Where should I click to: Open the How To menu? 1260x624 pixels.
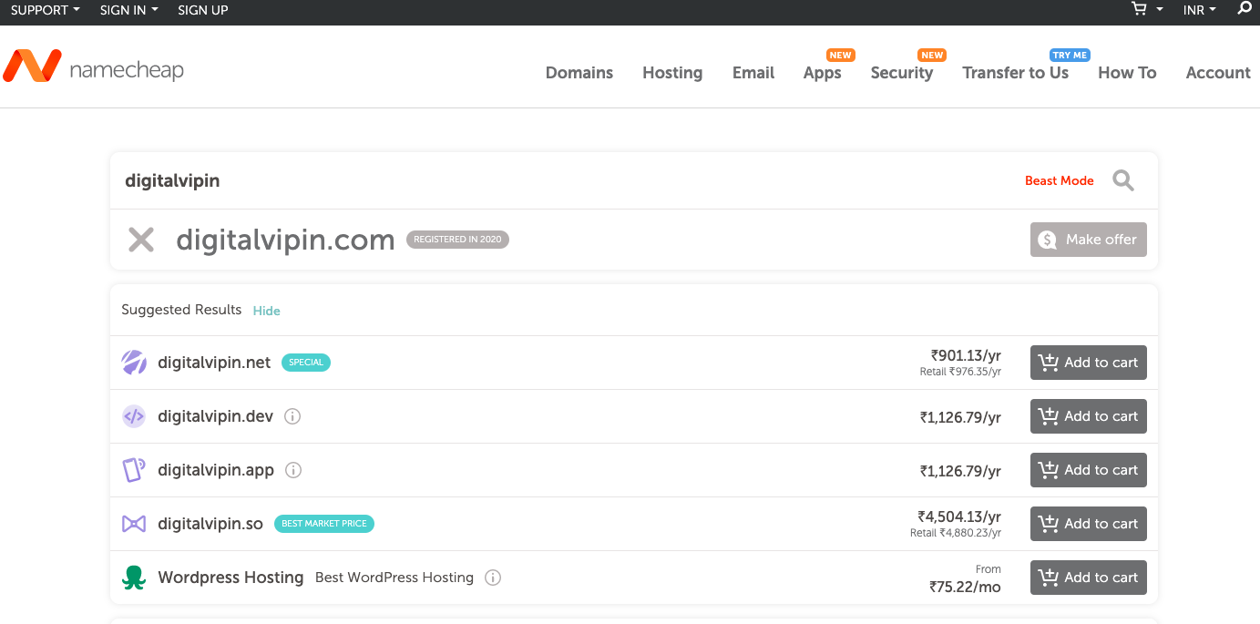click(x=1127, y=73)
